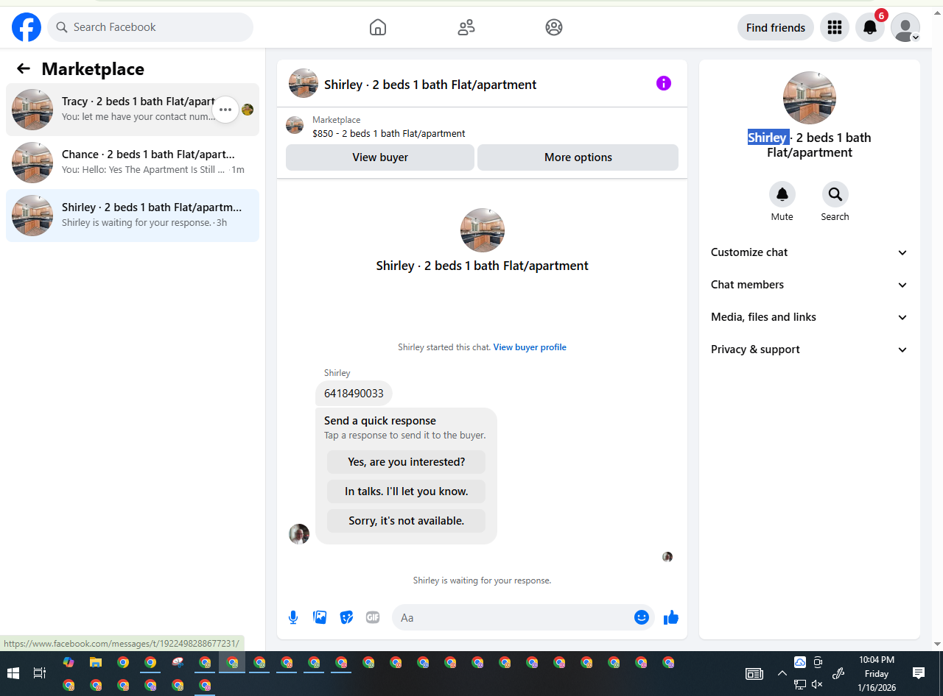Open the three-dots options on Tracy's chat
The height and width of the screenshot is (696, 943).
(x=225, y=110)
